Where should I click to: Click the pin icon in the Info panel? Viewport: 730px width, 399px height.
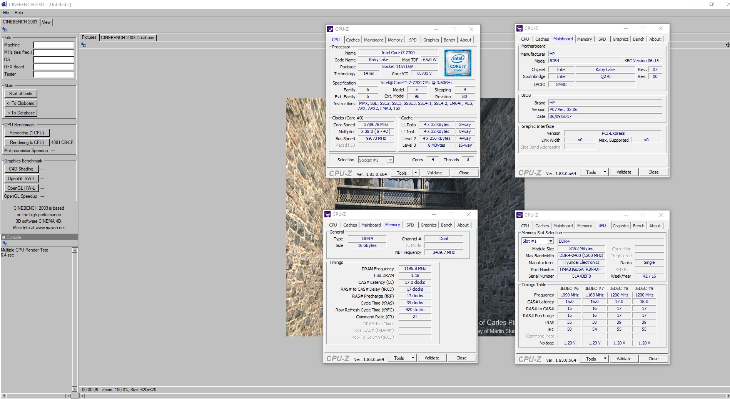coord(5,29)
